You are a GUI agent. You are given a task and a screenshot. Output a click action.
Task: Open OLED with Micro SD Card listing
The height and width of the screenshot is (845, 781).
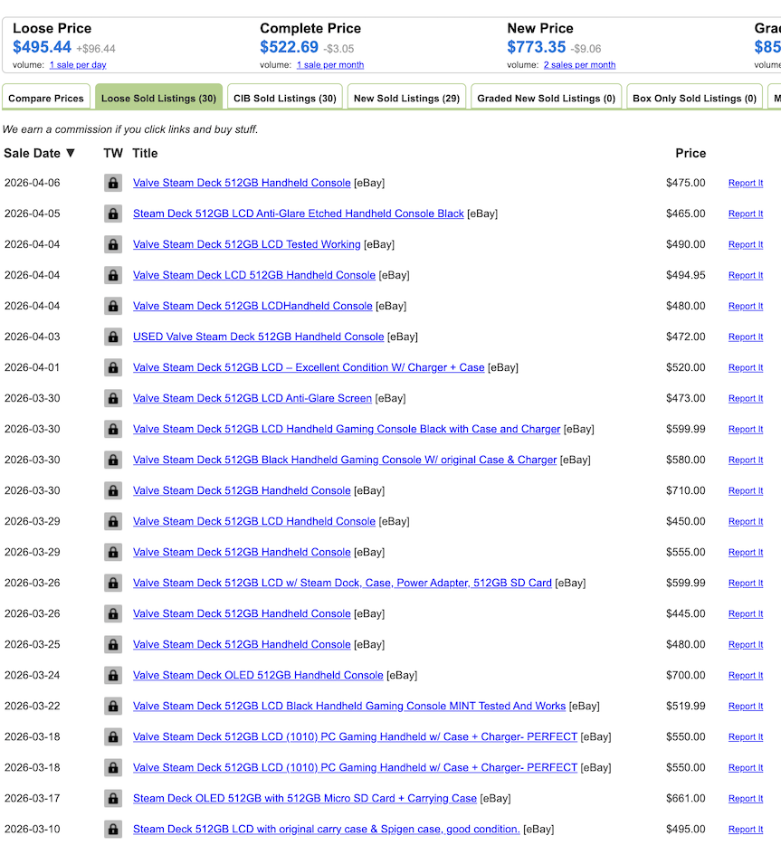(x=305, y=798)
